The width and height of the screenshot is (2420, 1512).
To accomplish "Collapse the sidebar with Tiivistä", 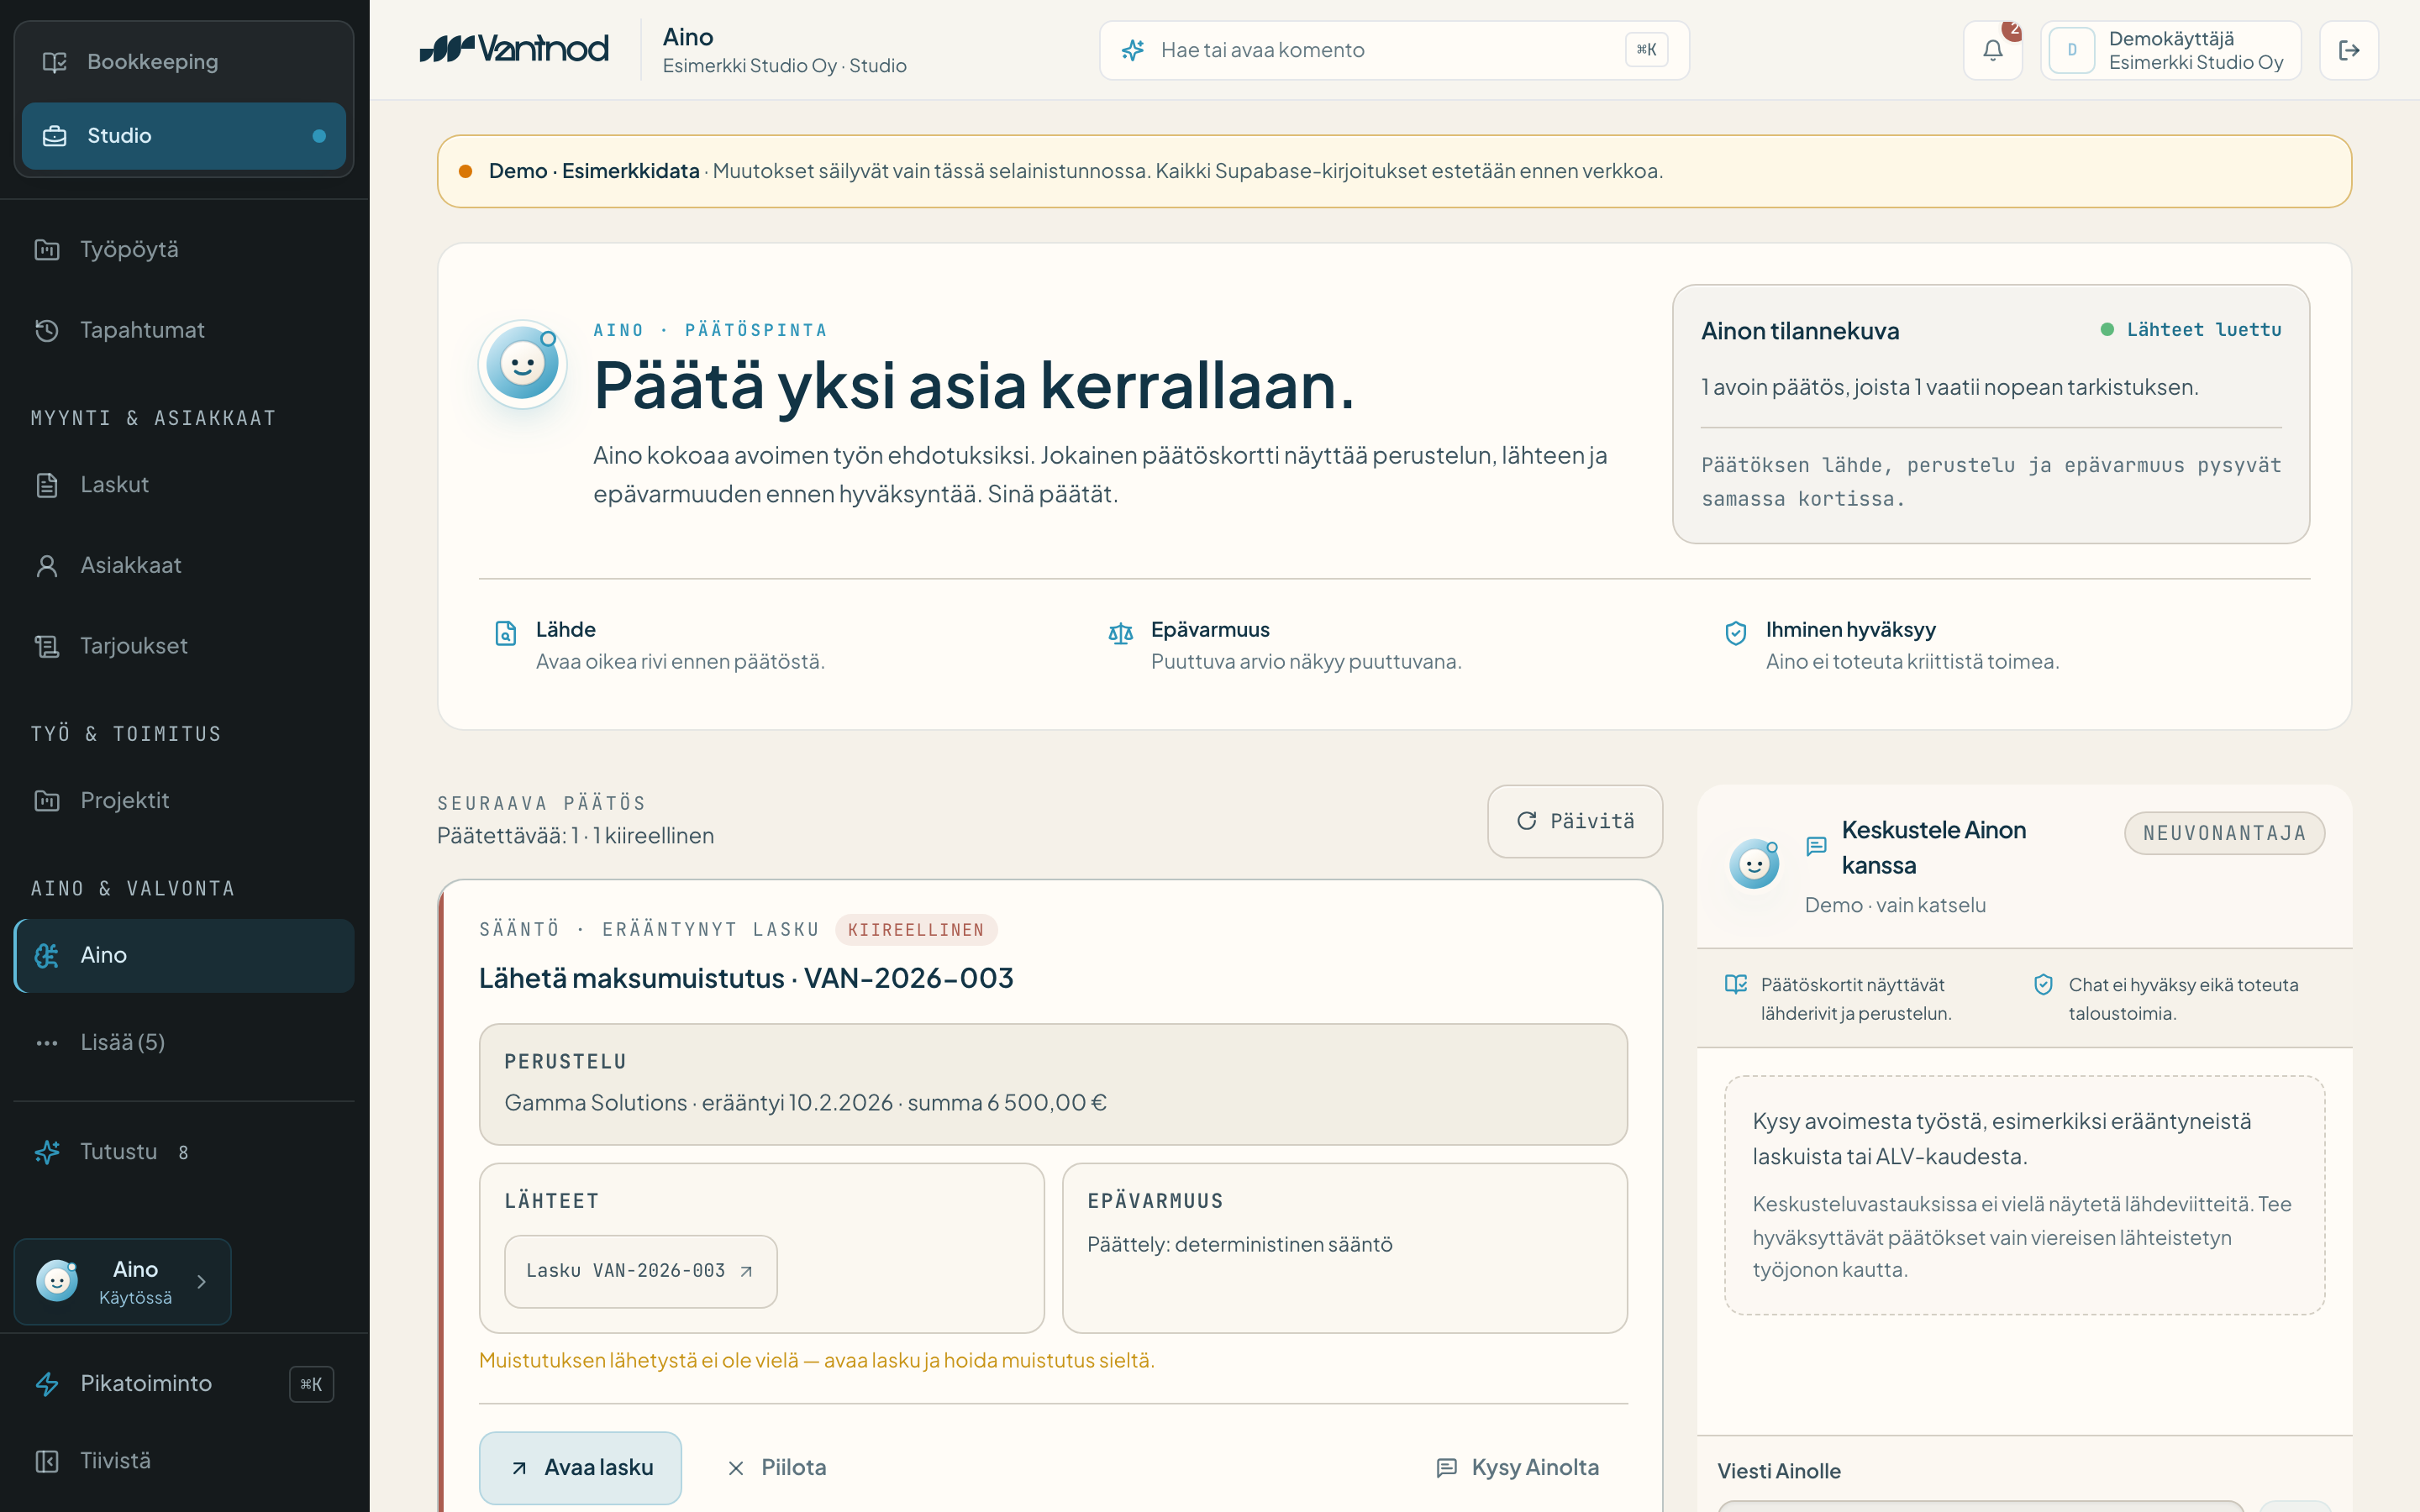I will pos(184,1461).
